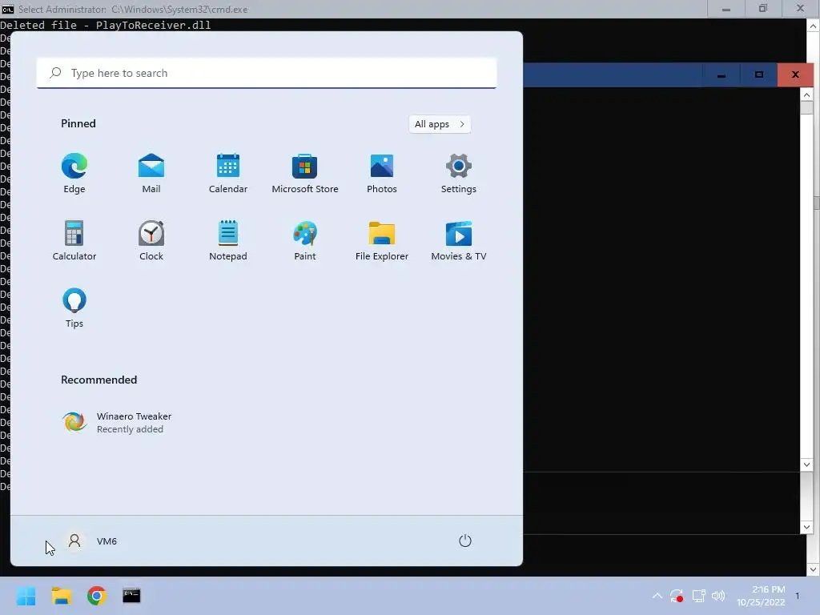Click the Type here to search field
This screenshot has height=615, width=820.
coord(267,73)
